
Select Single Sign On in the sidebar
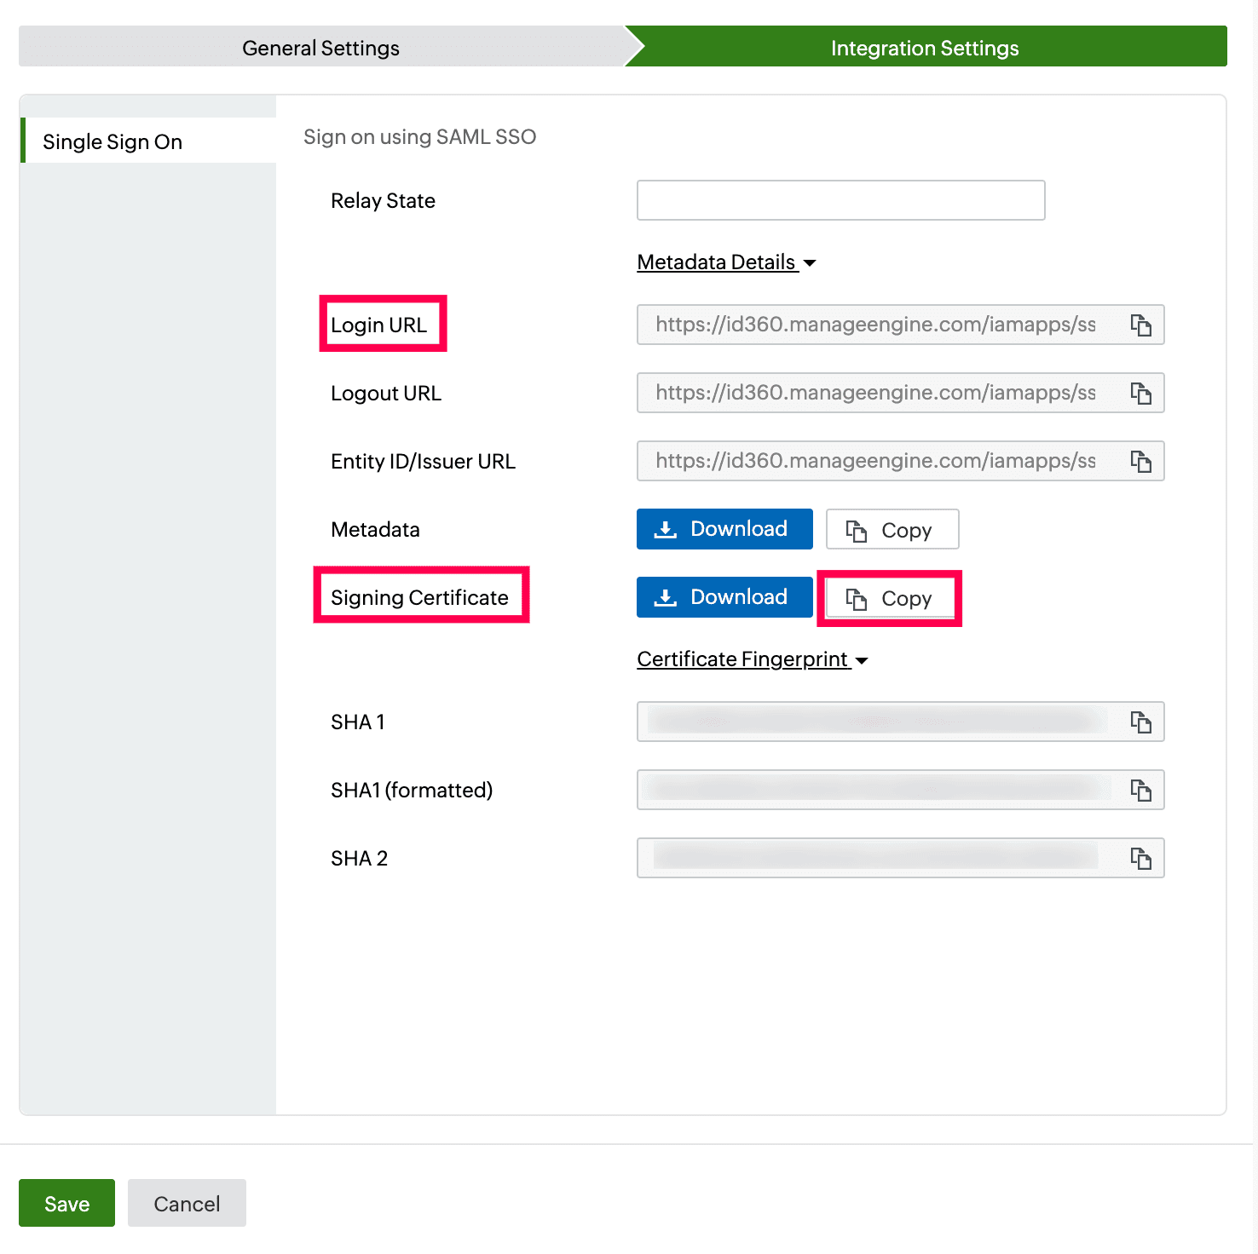pos(112,141)
